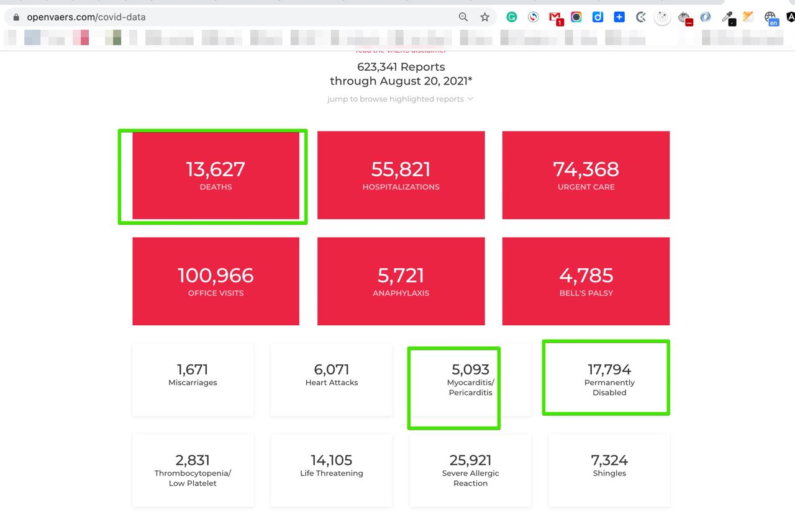Image resolution: width=795 pixels, height=517 pixels.
Task: Select the 1,671 Miscarriages card
Action: click(193, 380)
